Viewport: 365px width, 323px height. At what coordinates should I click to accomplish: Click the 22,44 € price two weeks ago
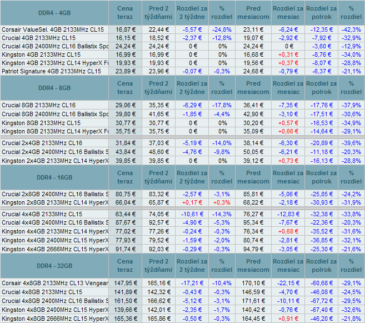(159, 29)
